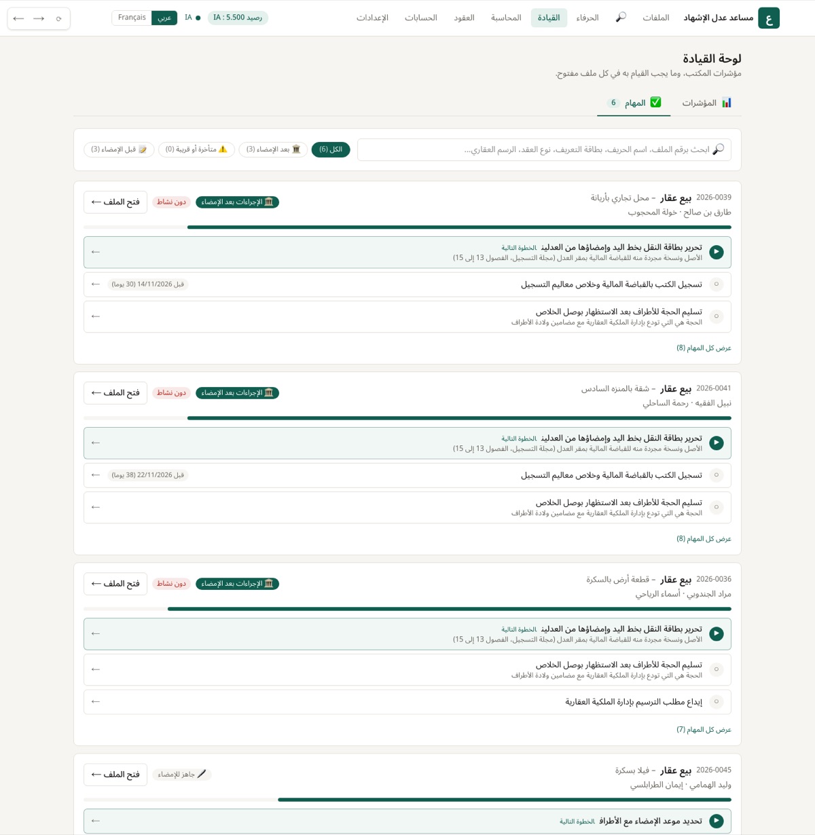Image resolution: width=815 pixels, height=835 pixels.
Task: Open the الحرفاء menu
Action: [587, 18]
